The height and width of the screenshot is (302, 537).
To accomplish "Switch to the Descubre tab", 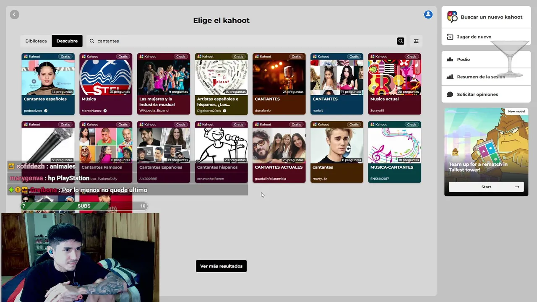I will point(67,41).
